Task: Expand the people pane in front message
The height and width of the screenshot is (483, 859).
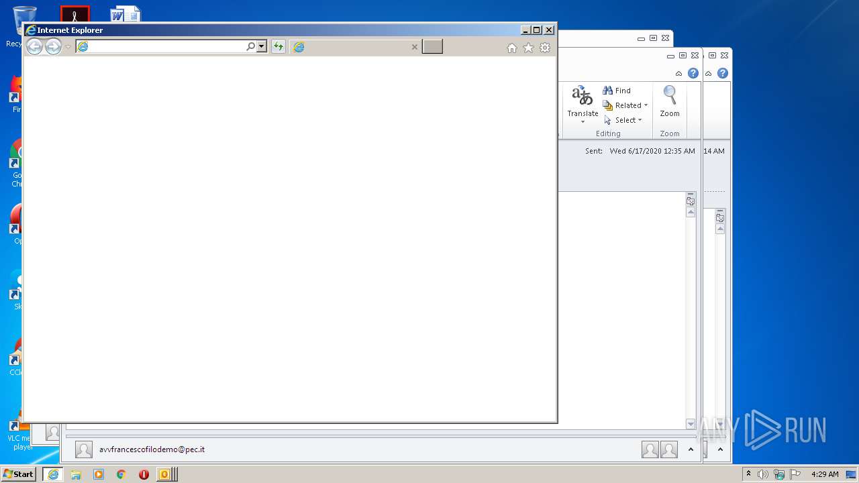Action: pyautogui.click(x=691, y=449)
